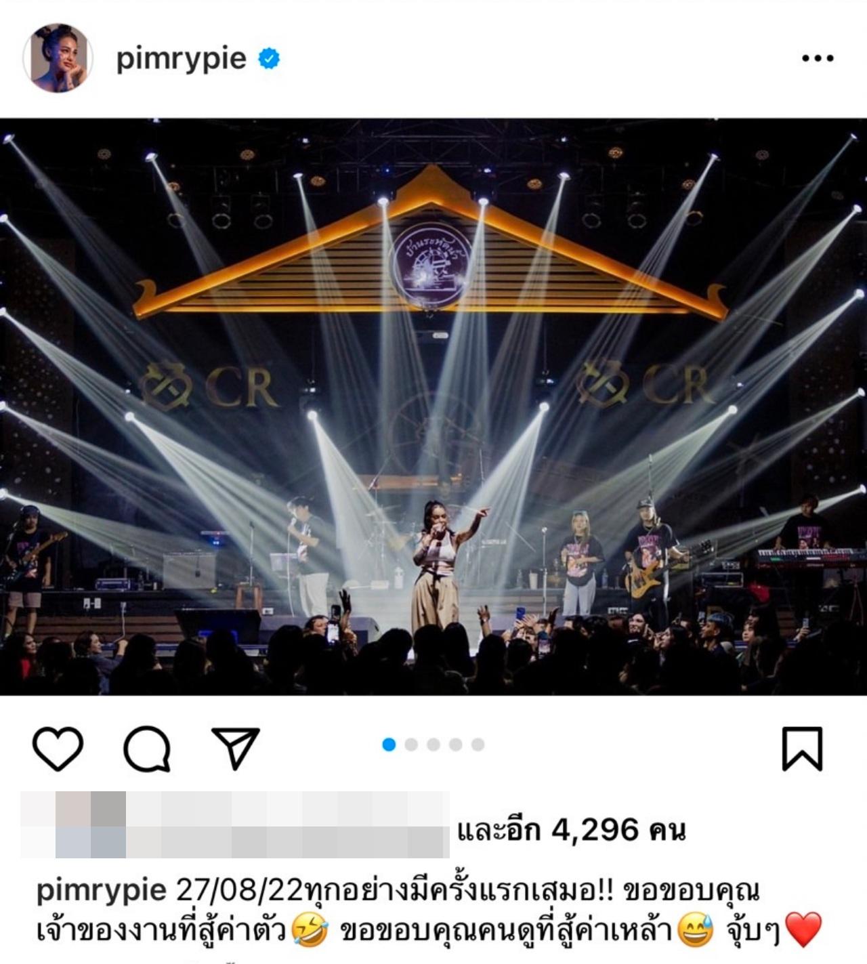Viewport: 867px width, 964px height.
Task: Select the first blue carousel dot
Action: point(389,745)
